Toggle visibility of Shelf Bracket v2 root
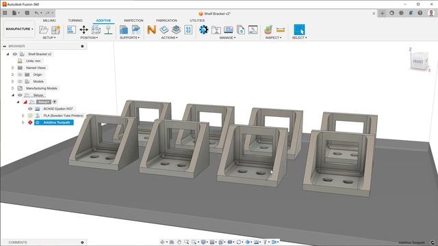Viewport: 438px width, 246px height. click(15, 54)
